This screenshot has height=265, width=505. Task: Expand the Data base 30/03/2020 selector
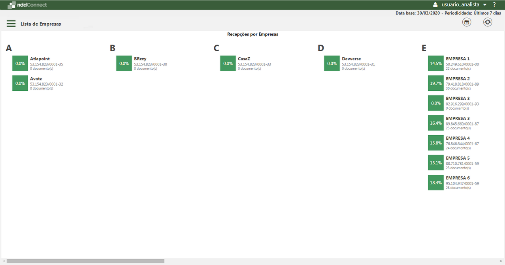418,13
